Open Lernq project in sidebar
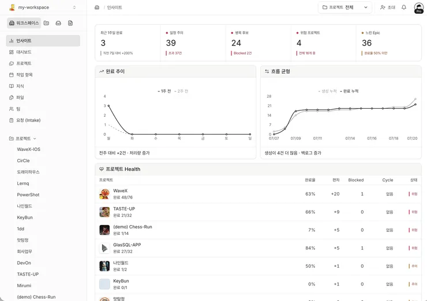This screenshot has height=301, width=427. click(x=23, y=184)
